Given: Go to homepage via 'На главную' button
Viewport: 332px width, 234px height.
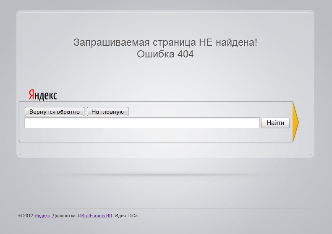Looking at the screenshot, I should [x=107, y=112].
